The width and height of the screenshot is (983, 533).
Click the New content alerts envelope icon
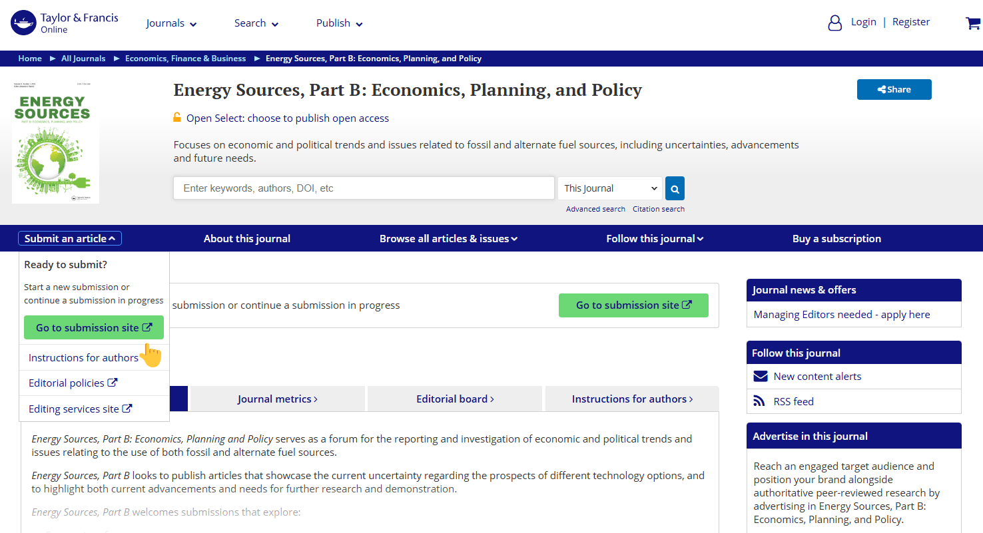tap(761, 377)
